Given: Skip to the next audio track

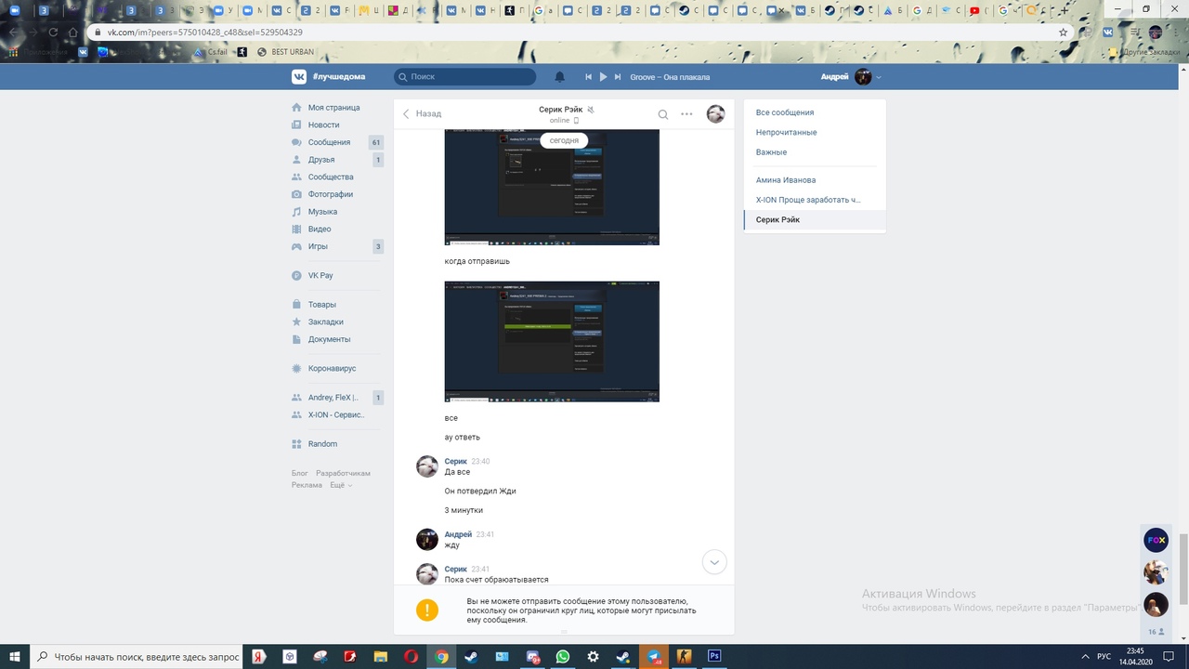Looking at the screenshot, I should pyautogui.click(x=618, y=77).
